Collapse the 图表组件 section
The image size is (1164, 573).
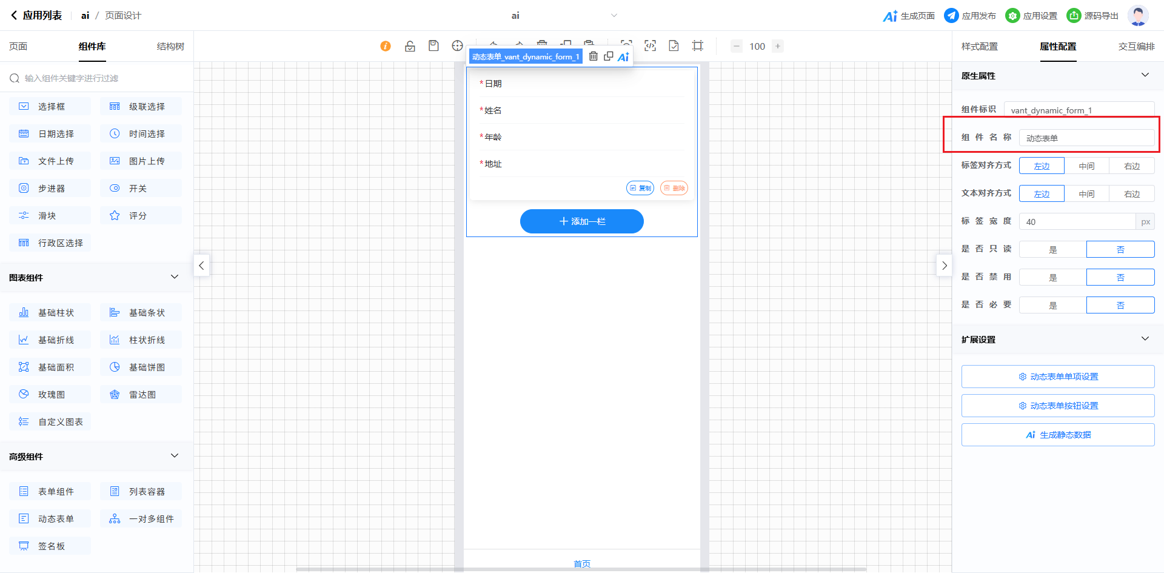click(x=175, y=277)
